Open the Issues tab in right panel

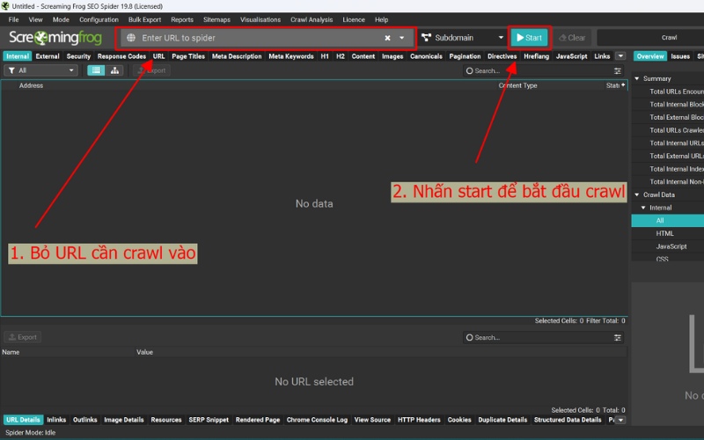(x=680, y=56)
